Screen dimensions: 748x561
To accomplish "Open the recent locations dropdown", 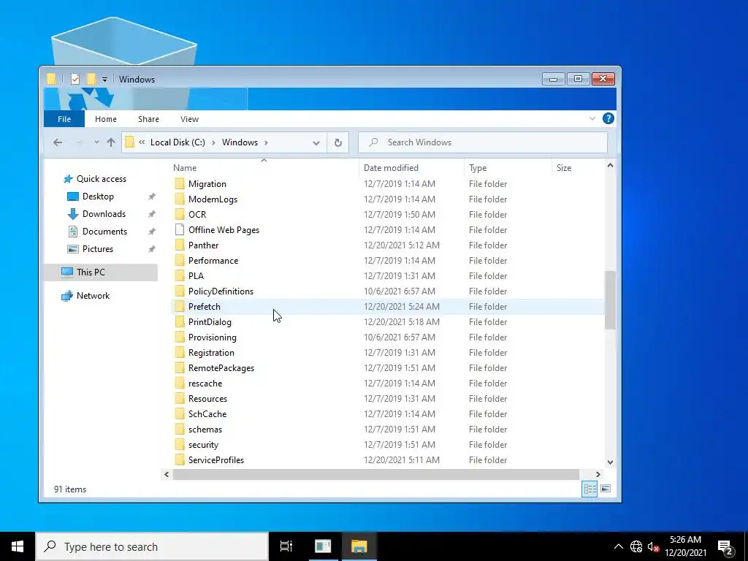I will coord(96,142).
